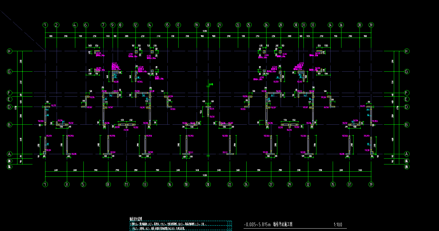439x231 pixels.
Task: Pick grid axis bubble 22
Action: [x=230, y=184]
